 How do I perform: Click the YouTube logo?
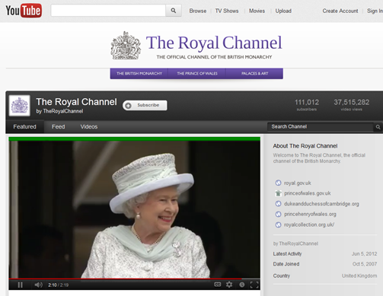(x=24, y=11)
